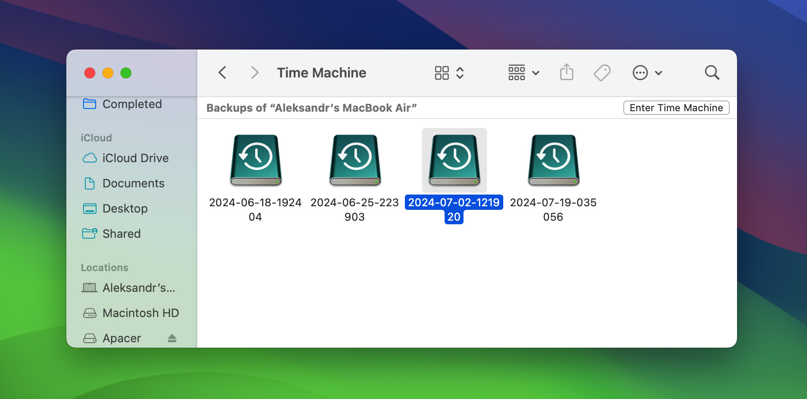This screenshot has height=399, width=807.
Task: Select backup disk 2024-06-18-192404
Action: [x=256, y=160]
